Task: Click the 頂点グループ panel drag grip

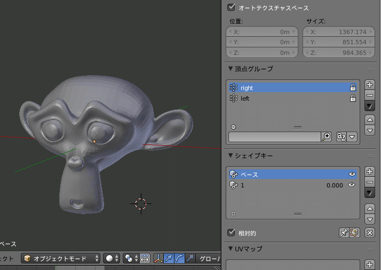Action: click(x=371, y=70)
